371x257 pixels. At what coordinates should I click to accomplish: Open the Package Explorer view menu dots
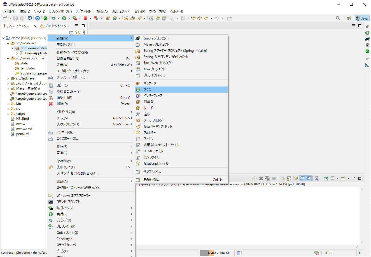pyautogui.click(x=84, y=32)
